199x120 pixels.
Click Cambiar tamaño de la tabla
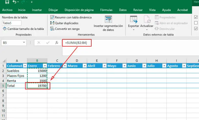(23, 29)
